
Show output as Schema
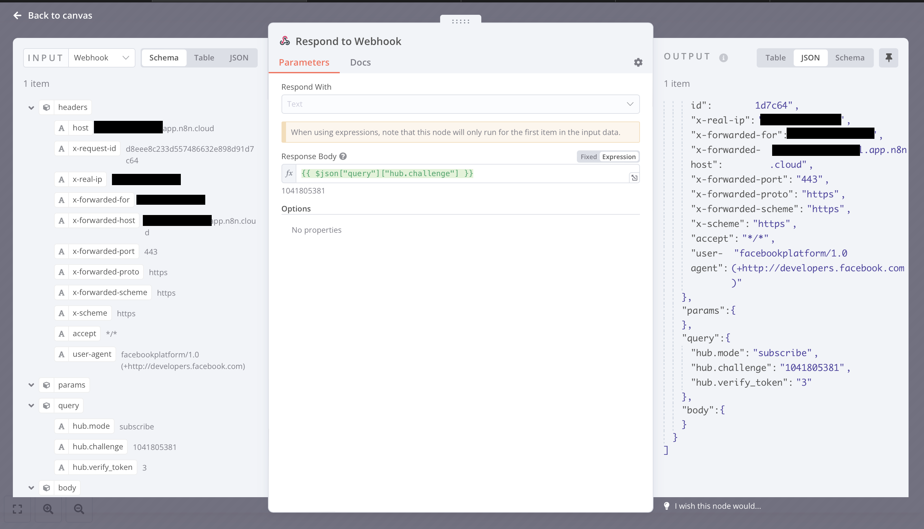[849, 58]
